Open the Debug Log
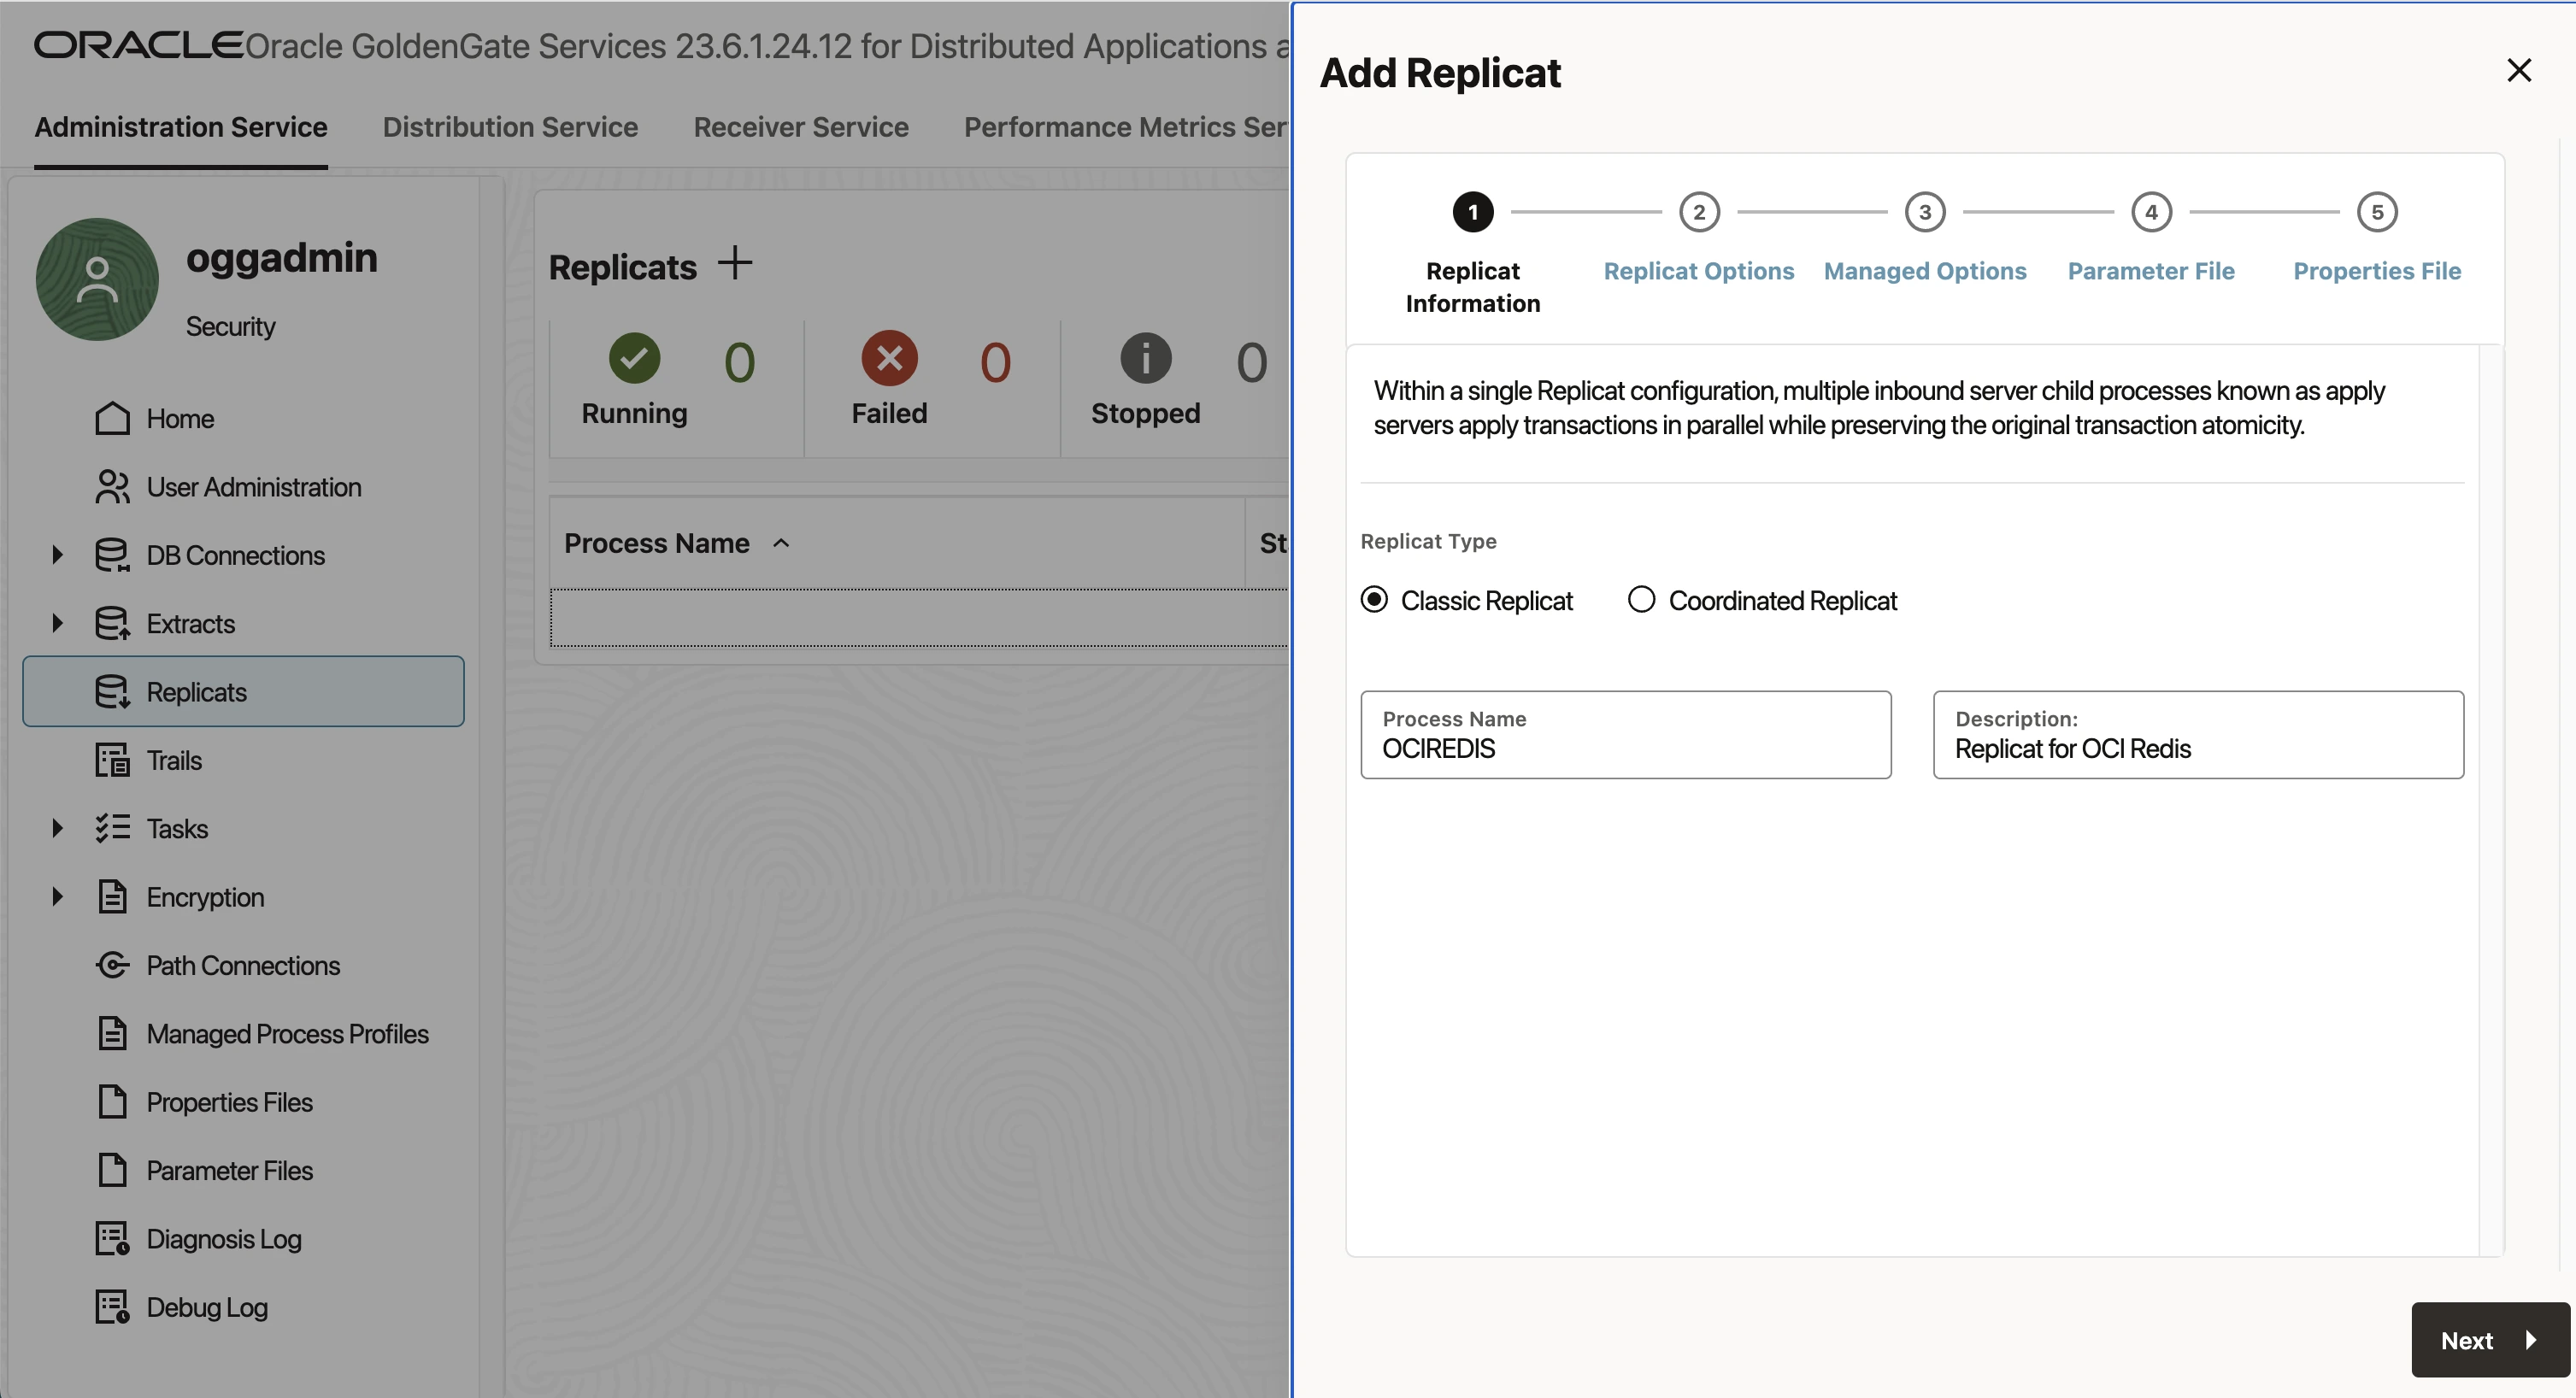Screen dimensions: 2576x1398 point(206,1307)
